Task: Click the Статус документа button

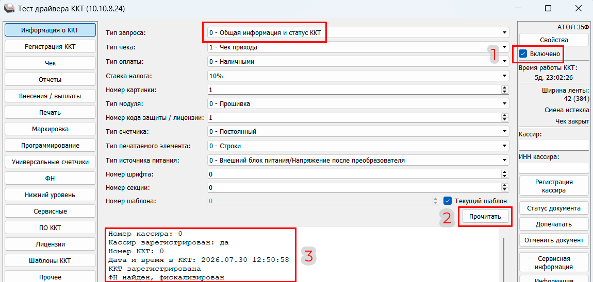Action: 554,208
